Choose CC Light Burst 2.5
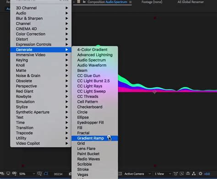Viewport: 217px width, 179px height. (x=95, y=81)
